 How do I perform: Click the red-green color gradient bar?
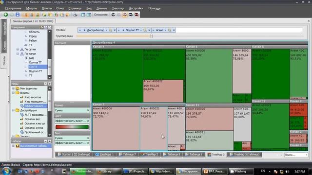click(x=72, y=127)
